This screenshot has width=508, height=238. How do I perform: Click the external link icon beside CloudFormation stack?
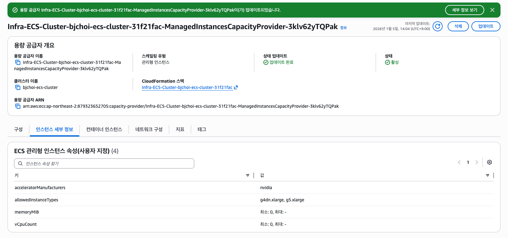236,87
